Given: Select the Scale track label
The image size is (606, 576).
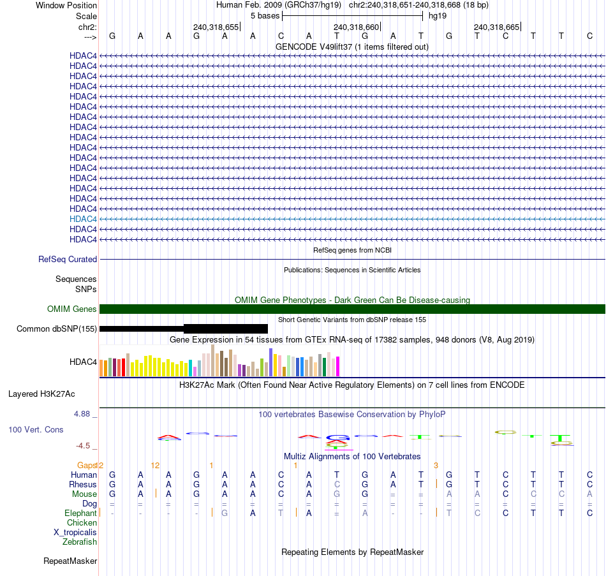Looking at the screenshot, I should 86,16.
